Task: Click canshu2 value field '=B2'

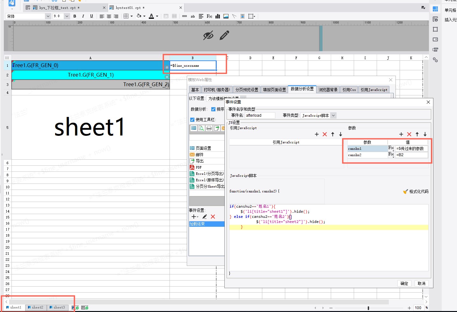Action: click(412, 155)
